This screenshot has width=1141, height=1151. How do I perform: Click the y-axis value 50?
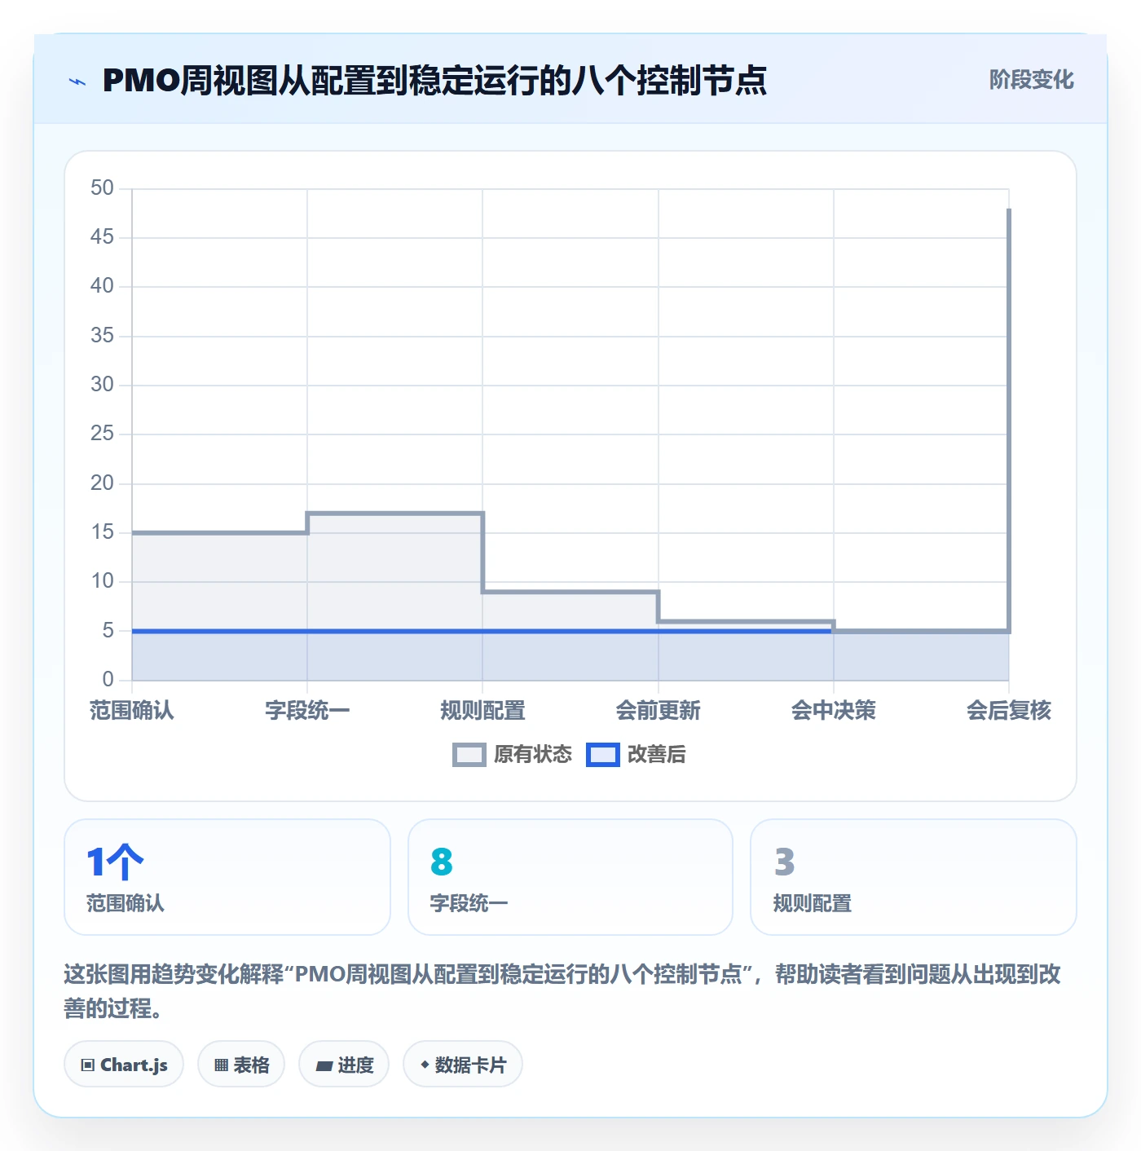102,188
